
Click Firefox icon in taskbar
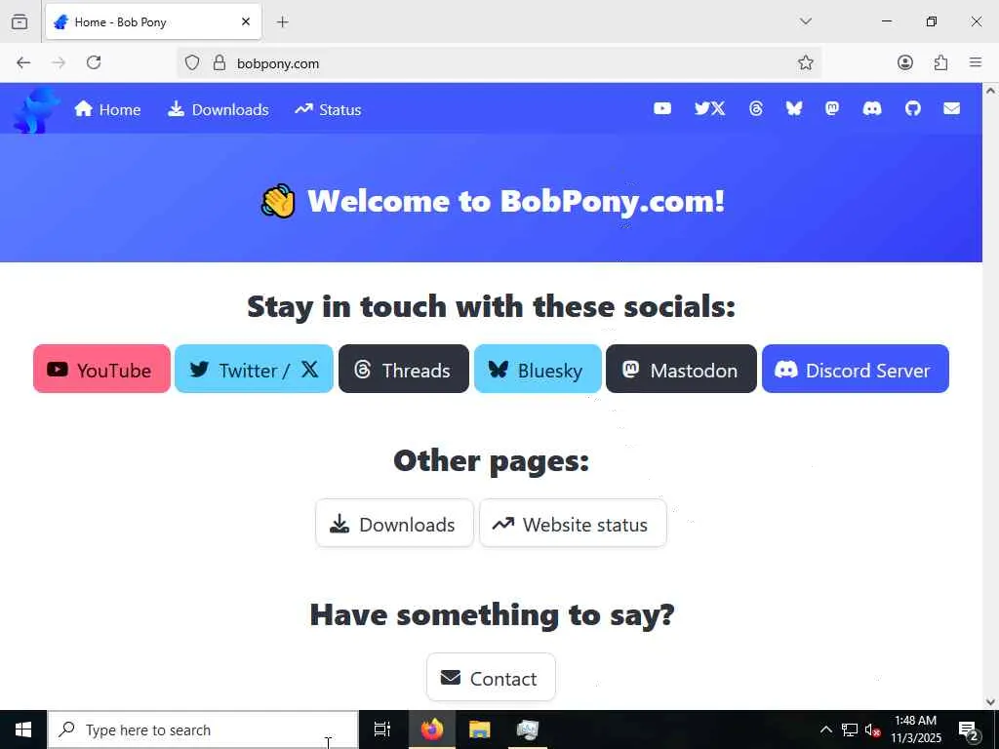(x=432, y=729)
